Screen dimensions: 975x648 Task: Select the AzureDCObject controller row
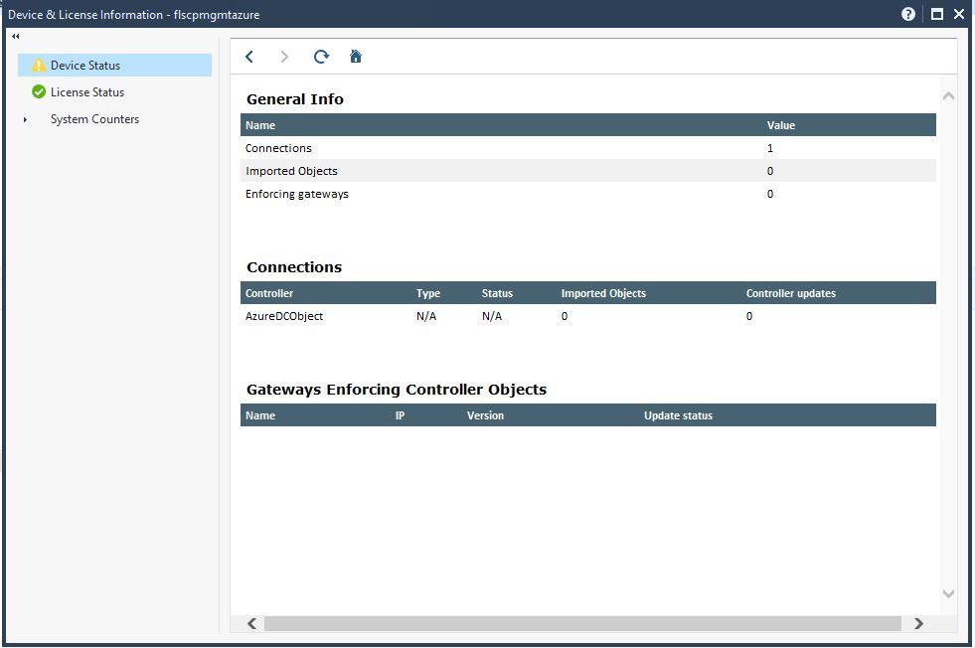tap(285, 316)
